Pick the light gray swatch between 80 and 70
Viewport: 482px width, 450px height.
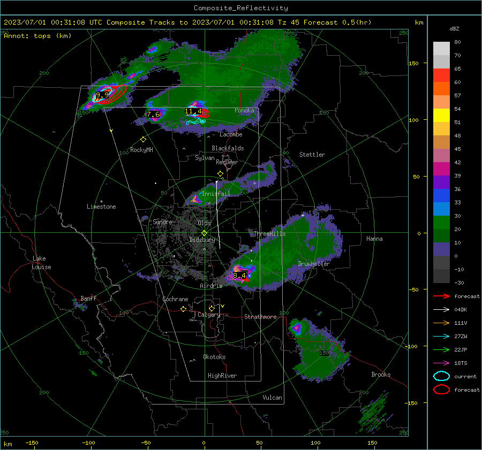point(441,49)
